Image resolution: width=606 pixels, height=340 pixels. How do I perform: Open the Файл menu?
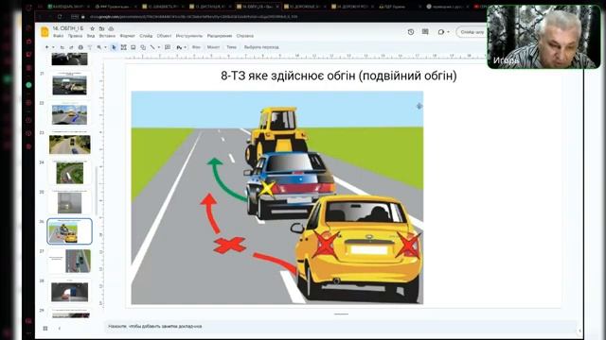[x=59, y=36]
